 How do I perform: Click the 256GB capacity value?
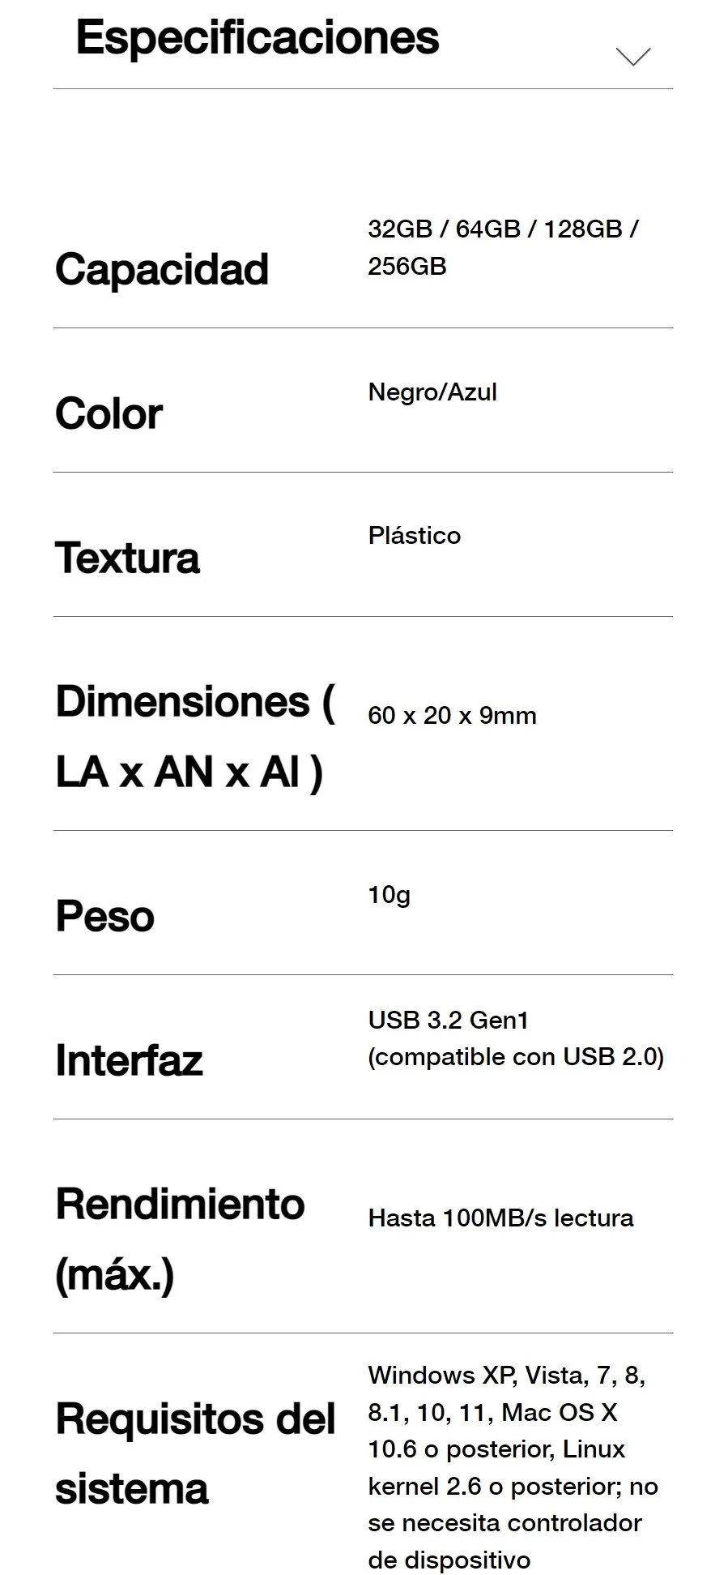pos(407,266)
